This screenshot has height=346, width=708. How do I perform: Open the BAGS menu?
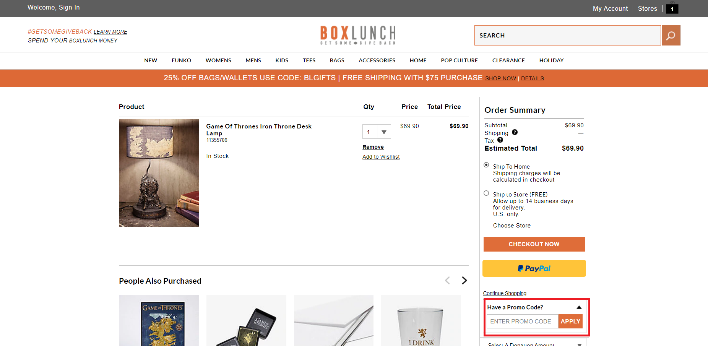[337, 60]
